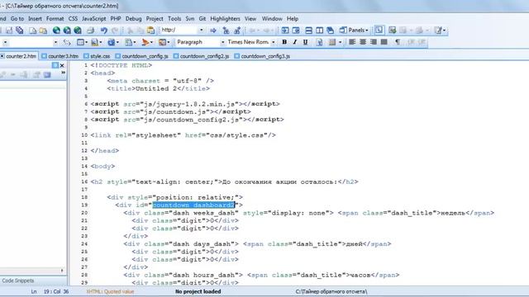Click the Open folder toolbar icon
The width and height of the screenshot is (529, 297).
pos(43,31)
